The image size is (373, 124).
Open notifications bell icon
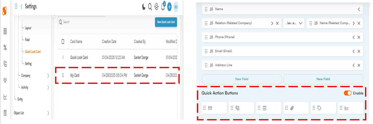coord(163,7)
